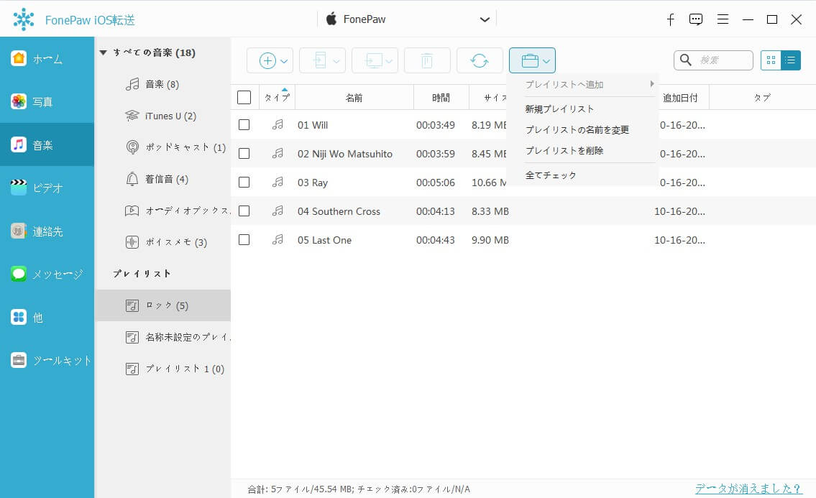The width and height of the screenshot is (816, 498).
Task: Open the Photos (写真) section
Action: 47,101
